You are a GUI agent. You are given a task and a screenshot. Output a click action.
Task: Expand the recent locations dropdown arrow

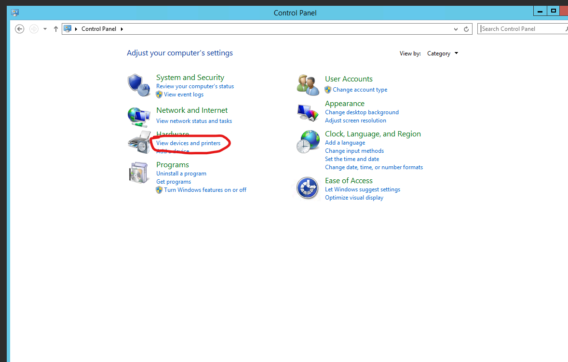pos(45,29)
